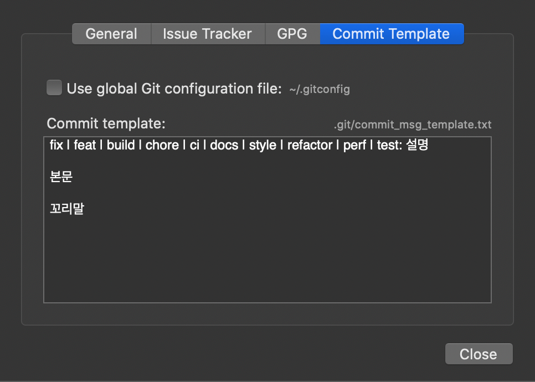Activate the Commit Template tab
The image size is (535, 382).
click(x=391, y=34)
